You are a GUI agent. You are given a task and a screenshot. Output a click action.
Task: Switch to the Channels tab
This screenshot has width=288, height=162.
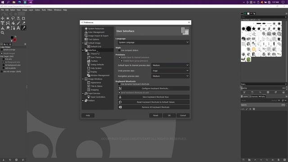[253, 96]
